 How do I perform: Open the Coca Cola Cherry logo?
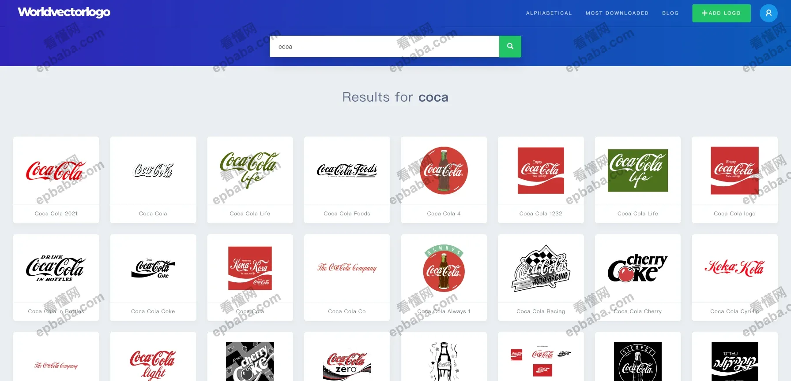pyautogui.click(x=638, y=269)
